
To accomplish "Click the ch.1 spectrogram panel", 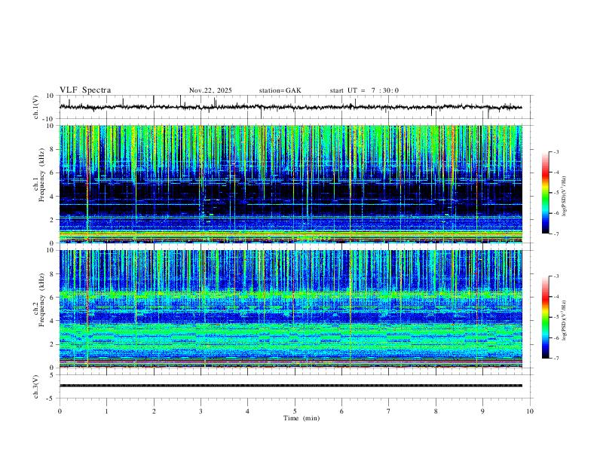I will click(x=290, y=184).
